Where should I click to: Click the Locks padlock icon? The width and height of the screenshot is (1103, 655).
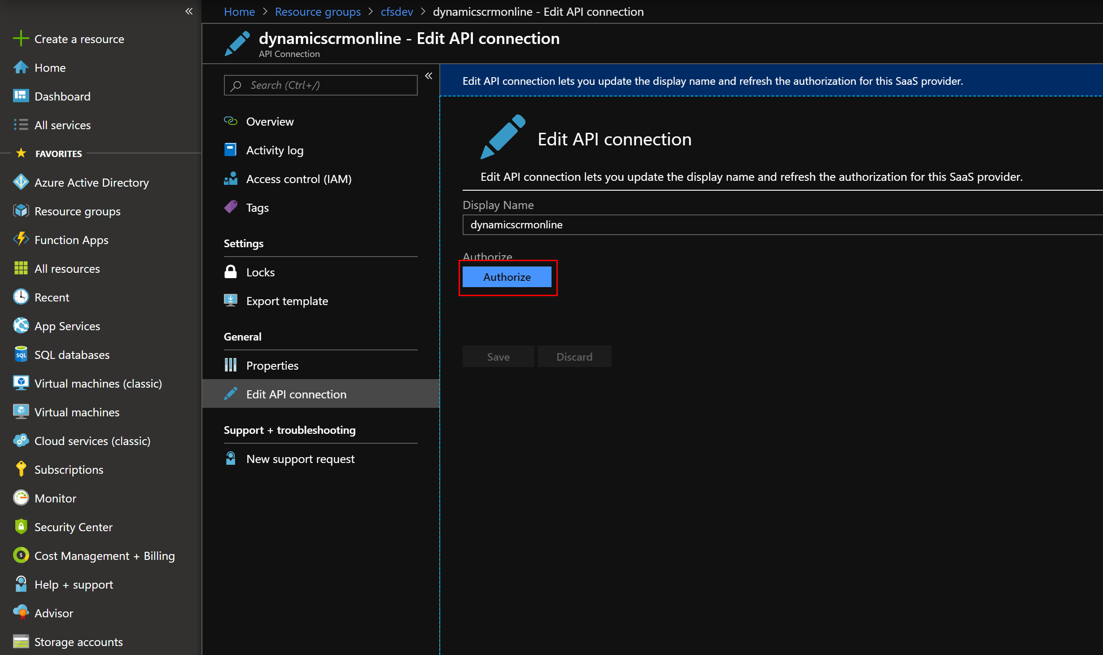coord(231,272)
